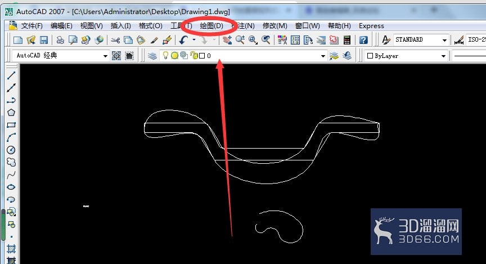This screenshot has width=486, height=264.
Task: Open the 绘图(D) menu
Action: (211, 26)
